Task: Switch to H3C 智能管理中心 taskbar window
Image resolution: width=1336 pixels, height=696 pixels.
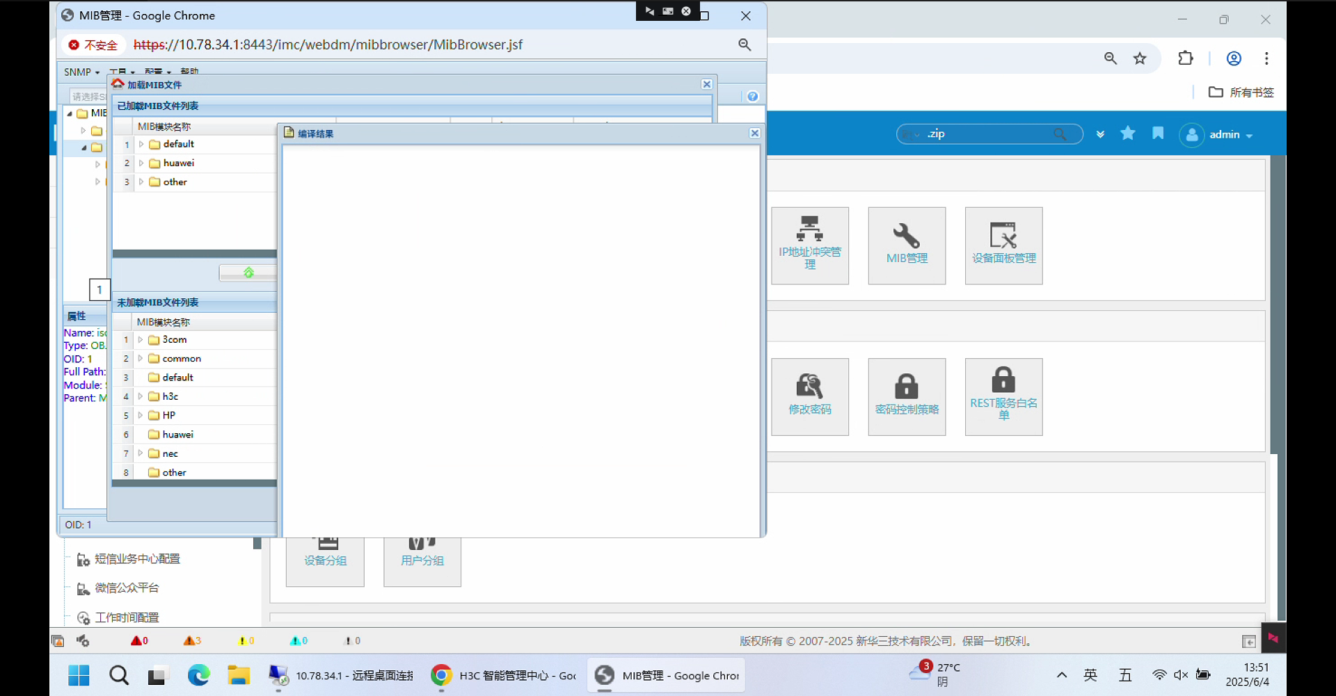Action: click(x=504, y=676)
